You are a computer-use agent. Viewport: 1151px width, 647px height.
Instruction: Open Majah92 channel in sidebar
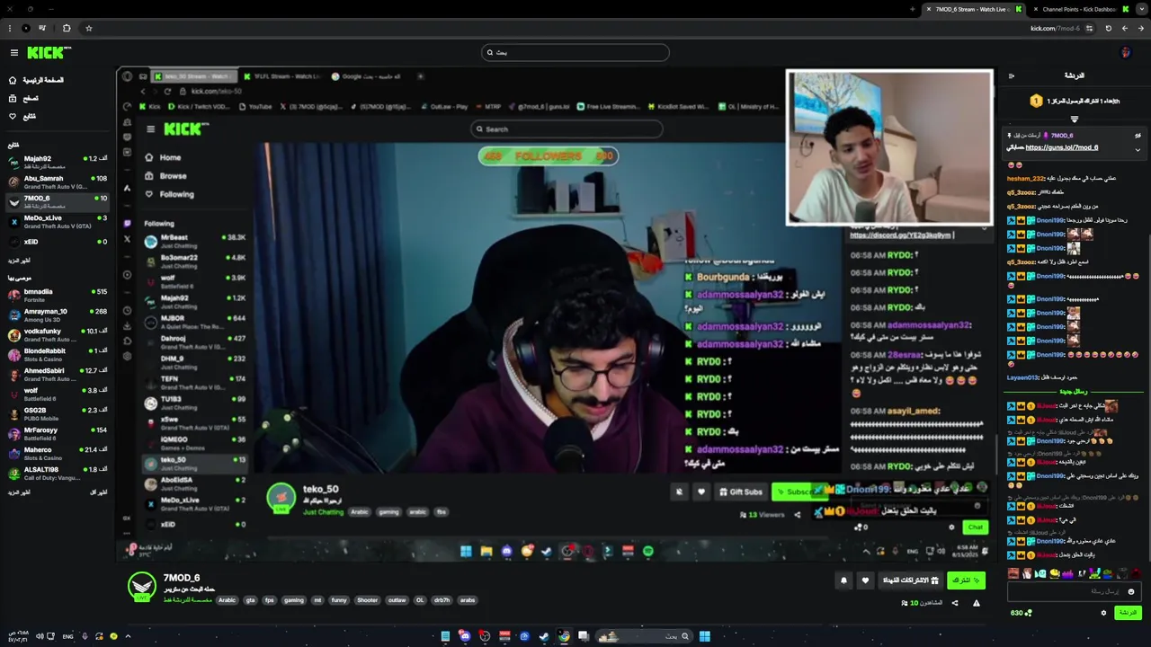pyautogui.click(x=58, y=162)
